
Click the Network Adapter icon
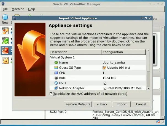(x=56, y=88)
